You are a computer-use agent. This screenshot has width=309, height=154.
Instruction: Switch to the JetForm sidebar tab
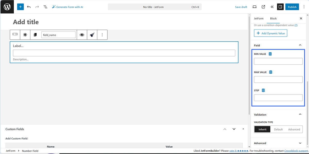click(x=259, y=18)
